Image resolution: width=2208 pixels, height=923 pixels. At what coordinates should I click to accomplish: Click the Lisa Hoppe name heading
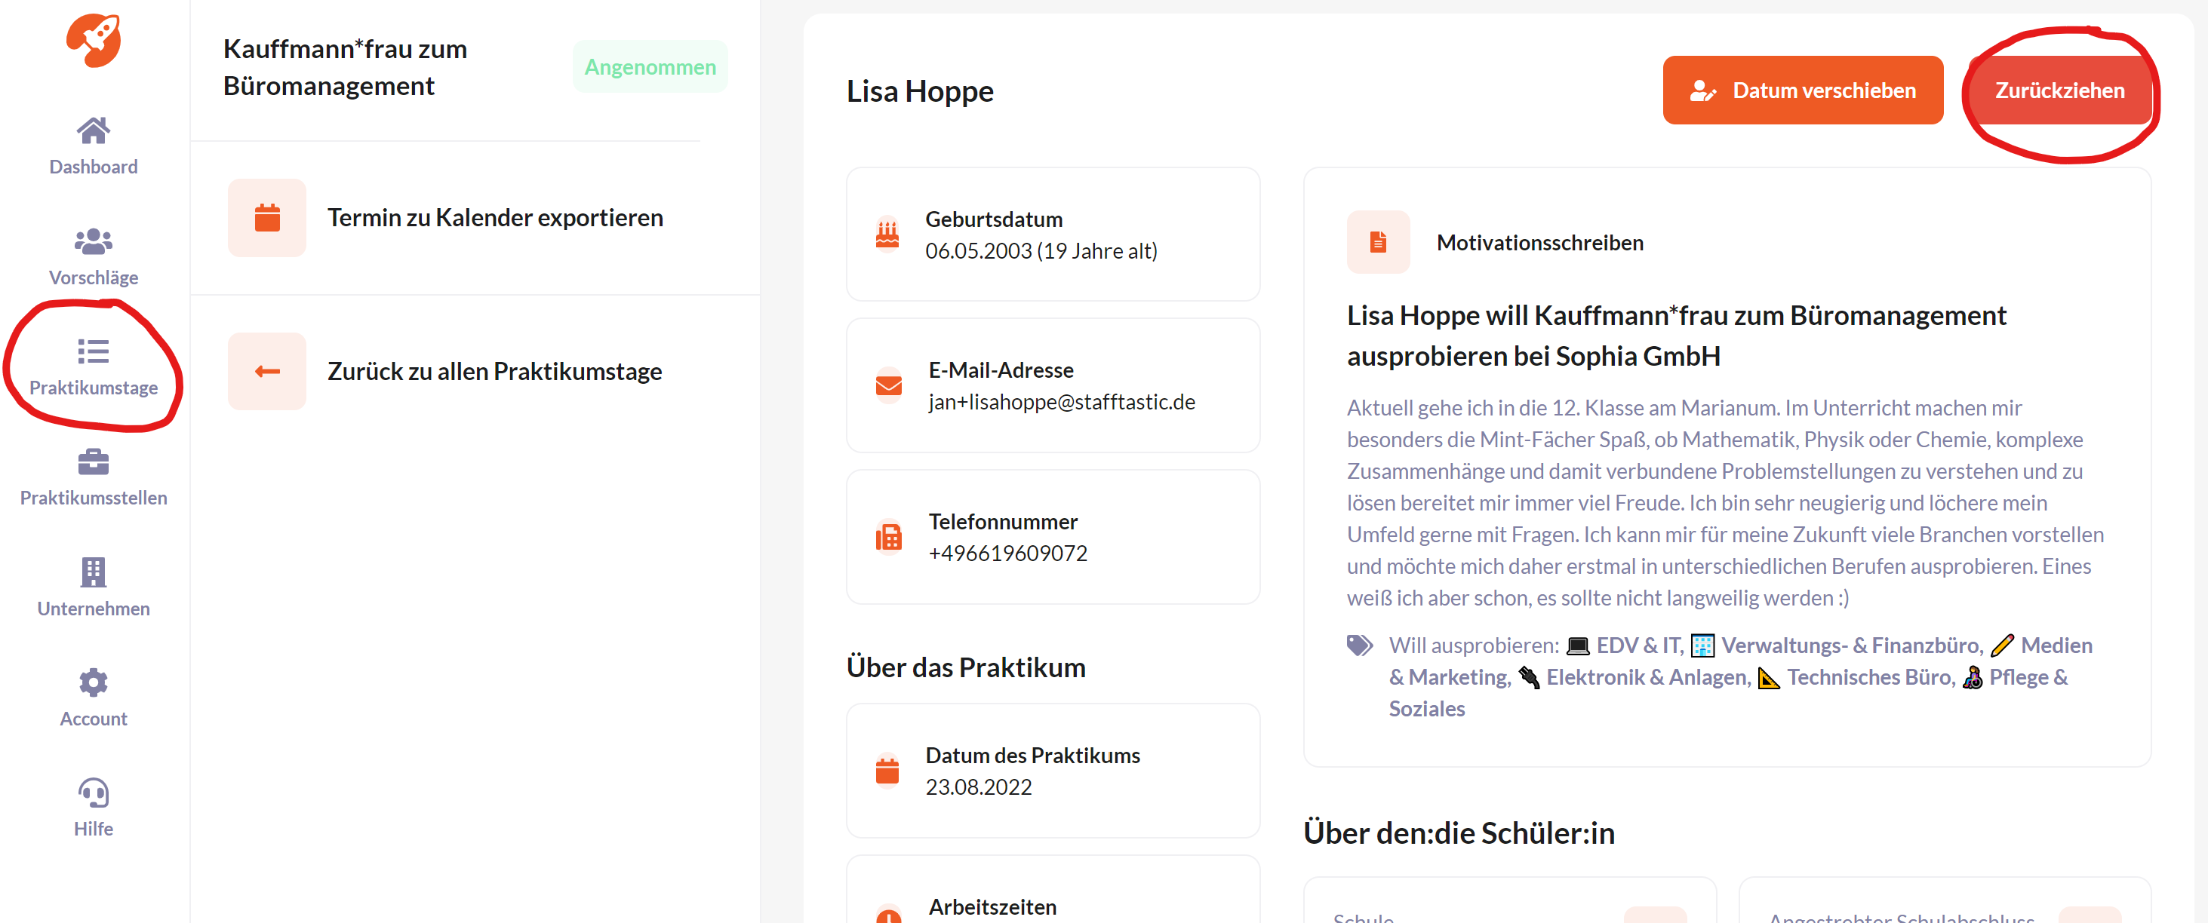pyautogui.click(x=919, y=90)
